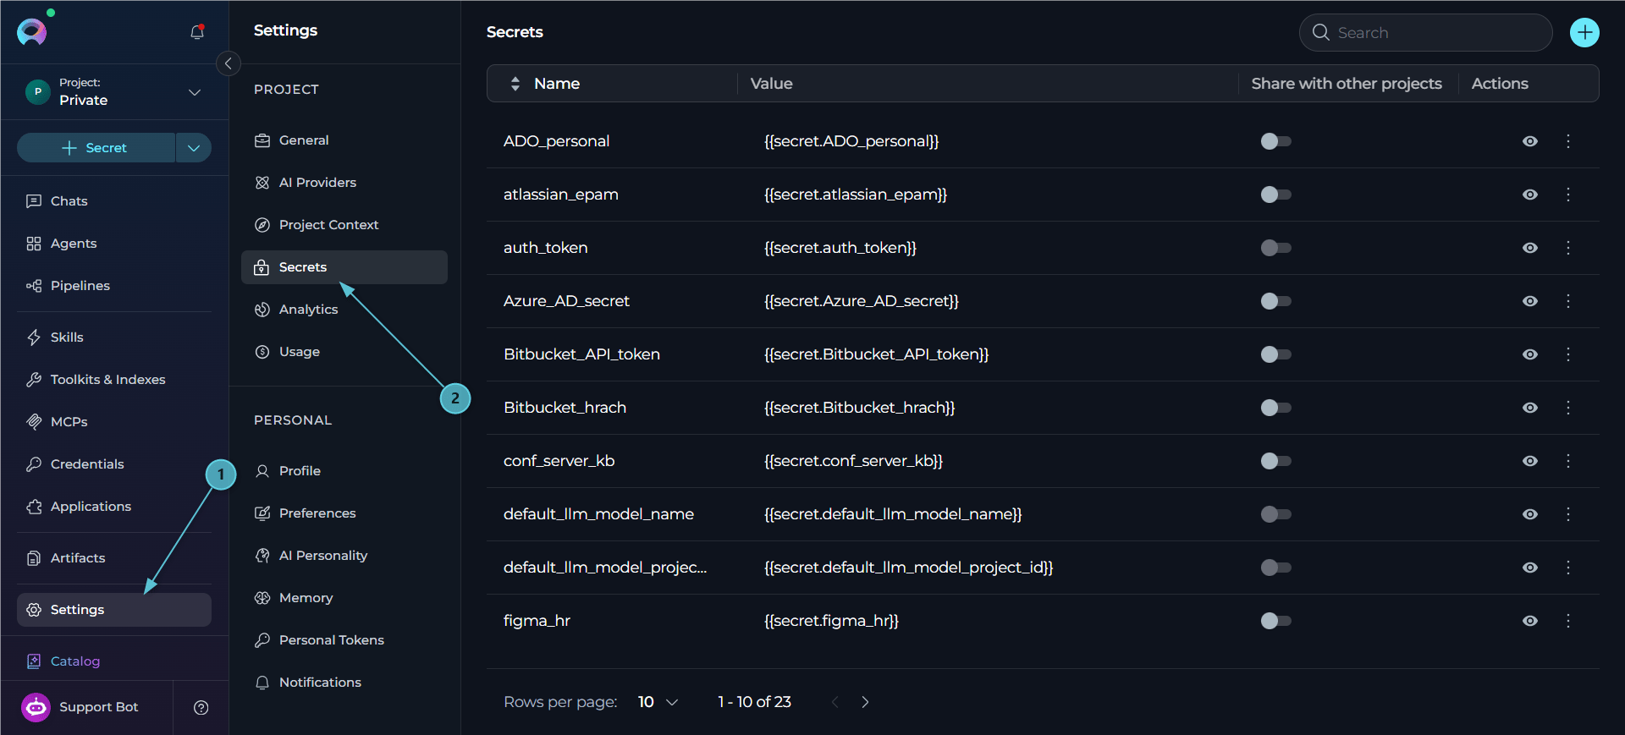The height and width of the screenshot is (735, 1625).
Task: Click the help question mark icon
Action: coord(201,708)
